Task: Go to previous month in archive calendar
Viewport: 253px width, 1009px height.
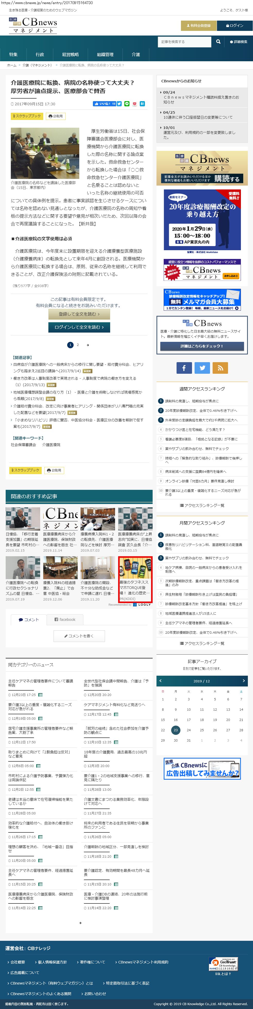Action: [161, 680]
